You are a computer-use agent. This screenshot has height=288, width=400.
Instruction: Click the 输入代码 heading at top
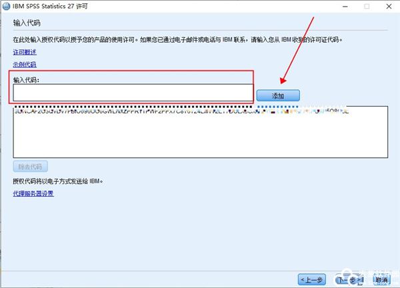coord(27,23)
